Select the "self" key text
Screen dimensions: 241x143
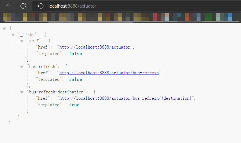34,41
